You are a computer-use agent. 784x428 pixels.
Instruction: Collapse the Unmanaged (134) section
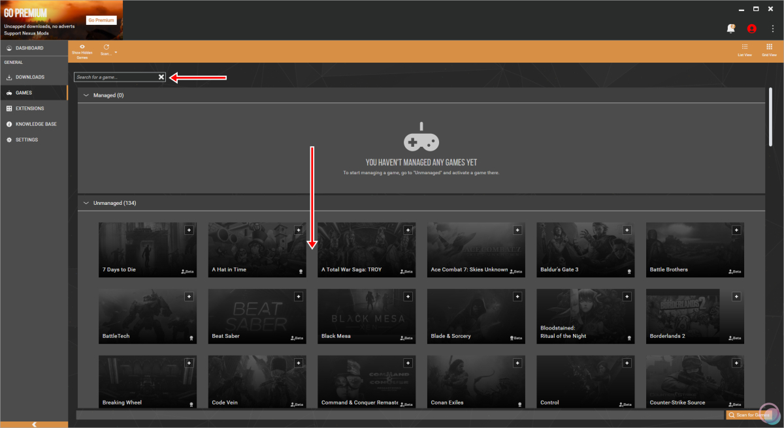[86, 203]
